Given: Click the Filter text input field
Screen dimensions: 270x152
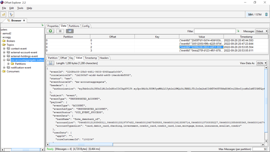Looking at the screenshot, I should [215, 31].
